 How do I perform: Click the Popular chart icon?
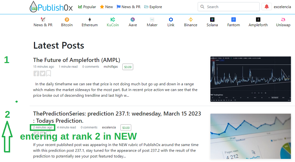(x=80, y=7)
